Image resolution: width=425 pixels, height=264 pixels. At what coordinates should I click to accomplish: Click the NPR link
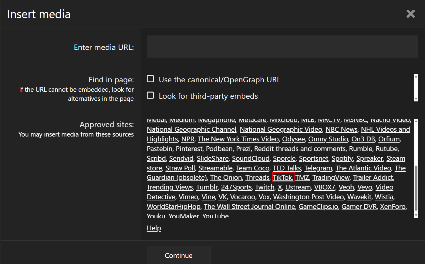coord(188,139)
